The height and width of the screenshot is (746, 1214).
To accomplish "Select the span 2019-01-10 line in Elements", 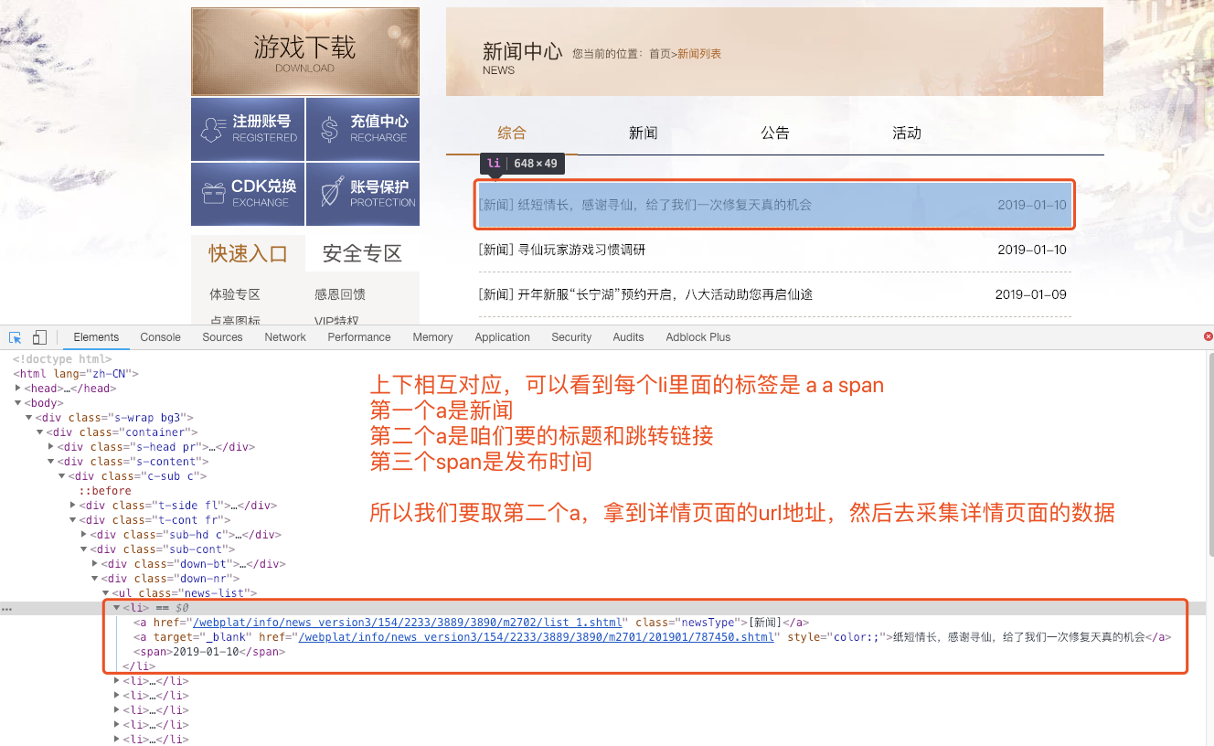I will (x=209, y=652).
